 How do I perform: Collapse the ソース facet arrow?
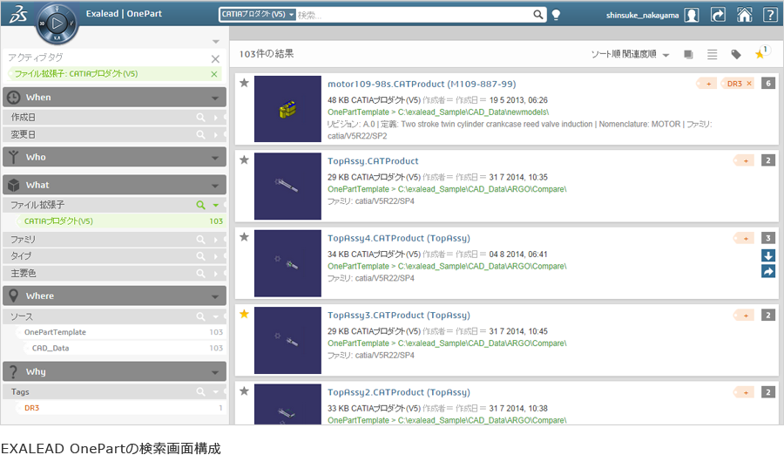[216, 317]
